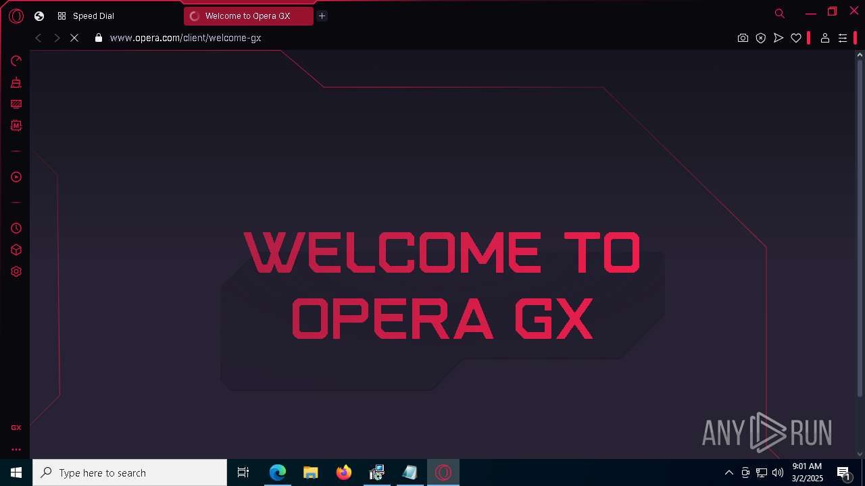The width and height of the screenshot is (865, 486).
Task: Open GX Corner from the sidebar
Action: [16, 427]
